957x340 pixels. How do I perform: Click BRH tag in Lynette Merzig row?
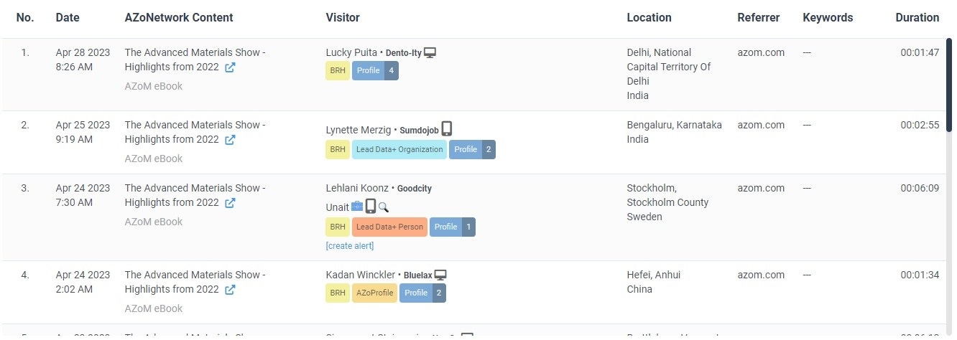tap(338, 149)
